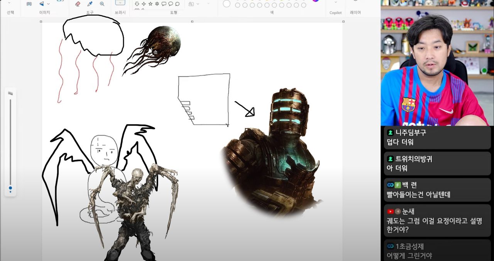The height and width of the screenshot is (261, 494).
Task: Select the background removal icon in Paint
Action: 29,4
